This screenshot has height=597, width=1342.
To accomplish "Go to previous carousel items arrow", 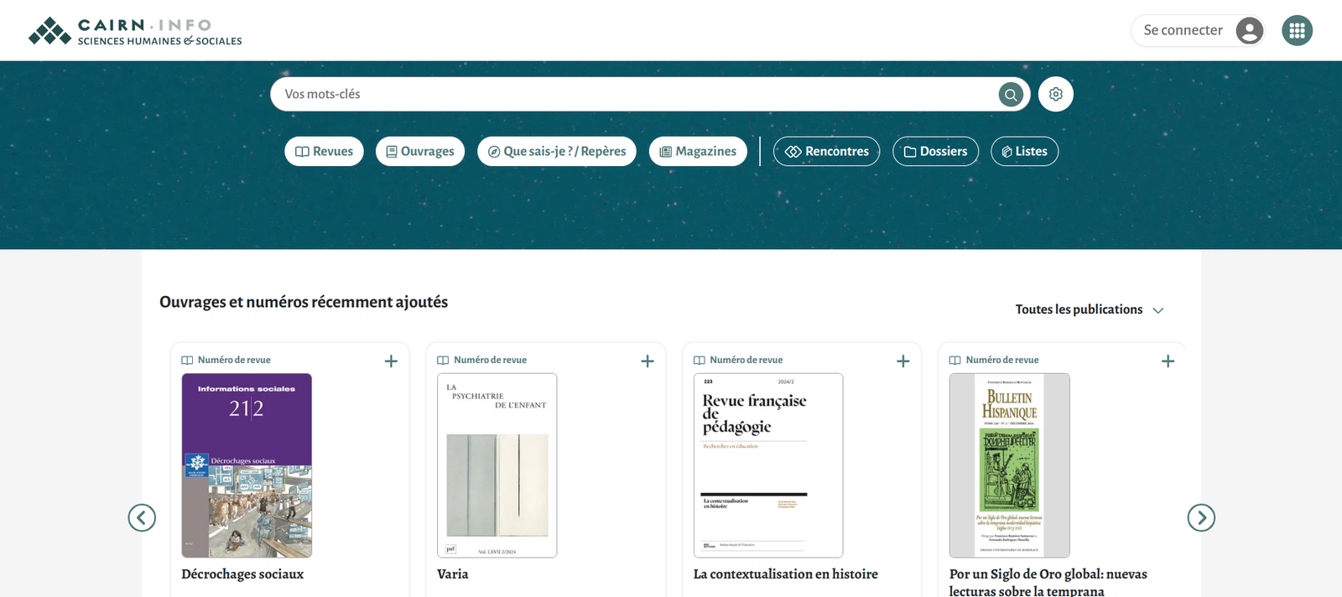I will coord(142,517).
